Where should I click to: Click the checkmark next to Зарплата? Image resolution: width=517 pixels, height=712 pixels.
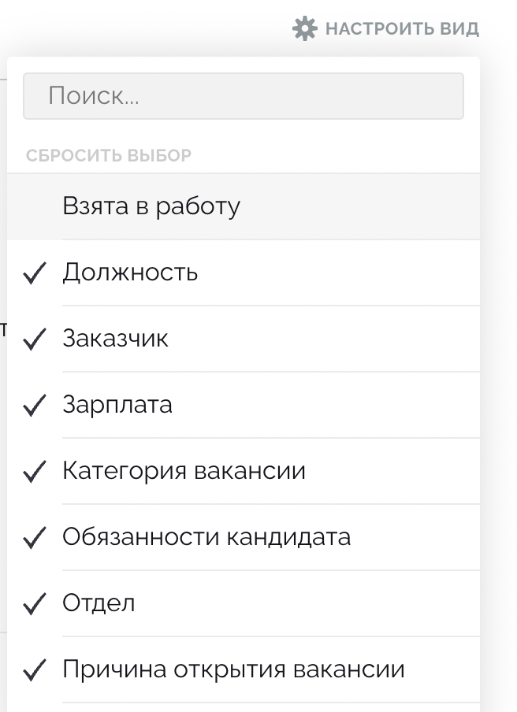(x=35, y=405)
